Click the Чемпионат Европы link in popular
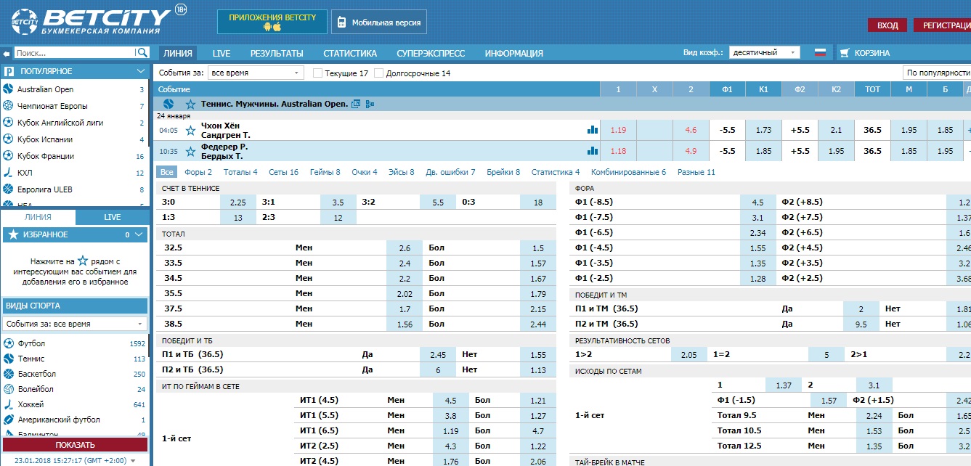Image resolution: width=971 pixels, height=466 pixels. 52,106
